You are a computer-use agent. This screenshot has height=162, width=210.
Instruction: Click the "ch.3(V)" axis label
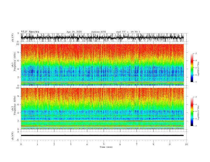pyautogui.click(x=13, y=136)
